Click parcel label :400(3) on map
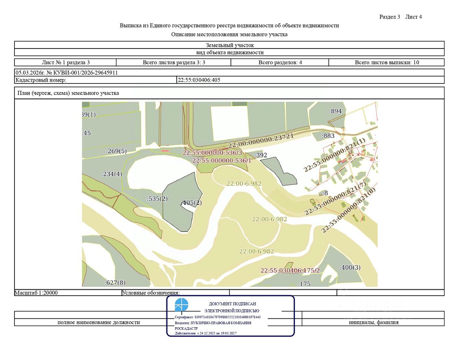The image size is (459, 355). pyautogui.click(x=350, y=267)
